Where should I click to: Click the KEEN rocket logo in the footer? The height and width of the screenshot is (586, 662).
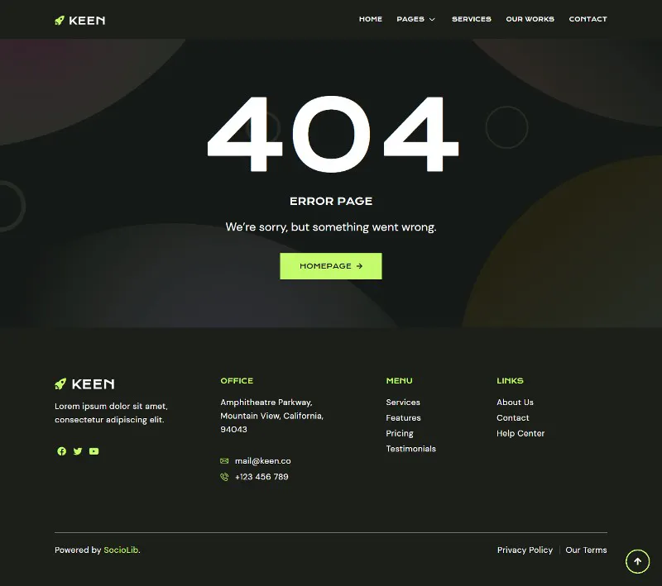coord(84,384)
